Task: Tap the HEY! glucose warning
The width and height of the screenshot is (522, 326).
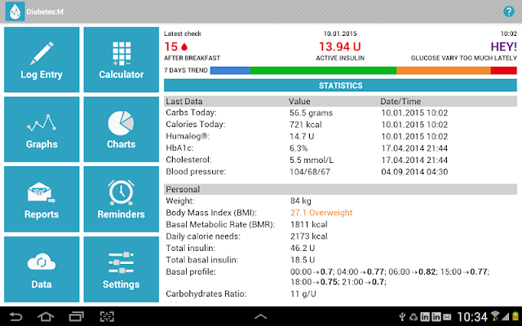Action: click(x=504, y=46)
